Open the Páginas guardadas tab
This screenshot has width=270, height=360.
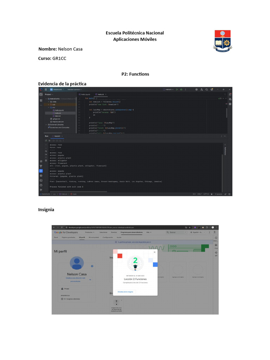point(69,237)
